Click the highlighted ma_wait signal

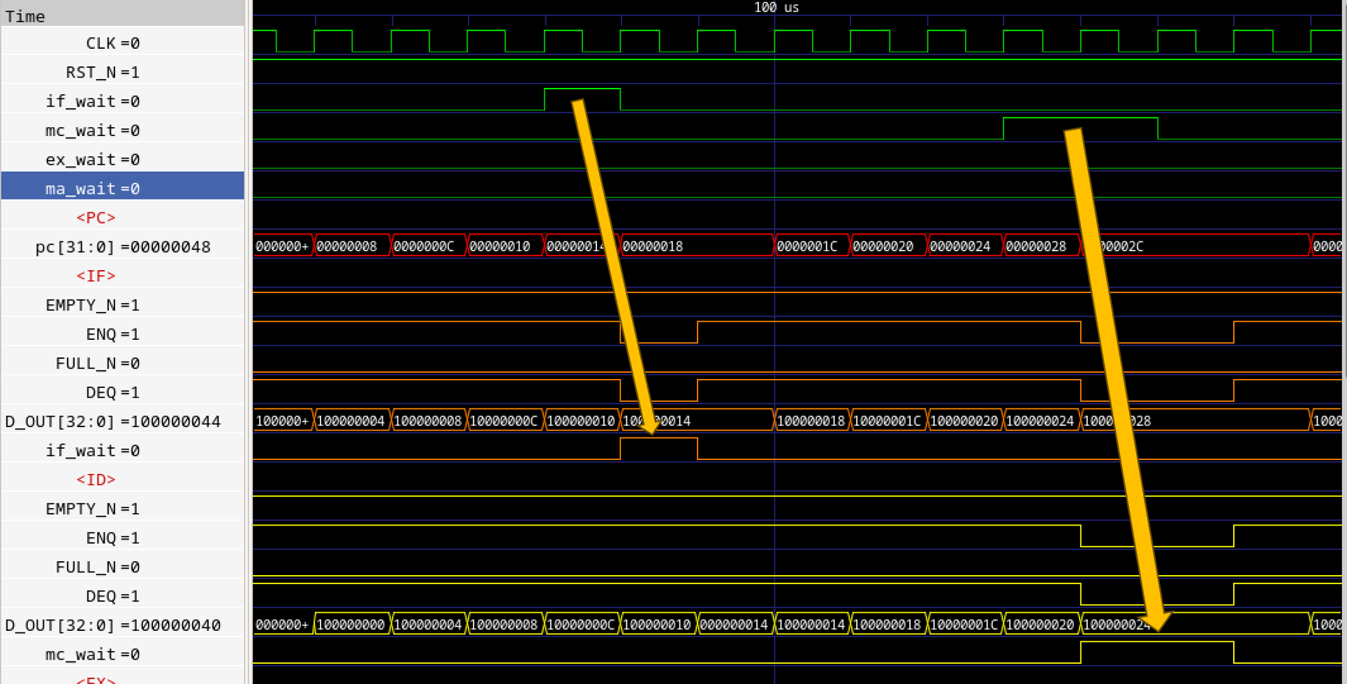[x=92, y=188]
